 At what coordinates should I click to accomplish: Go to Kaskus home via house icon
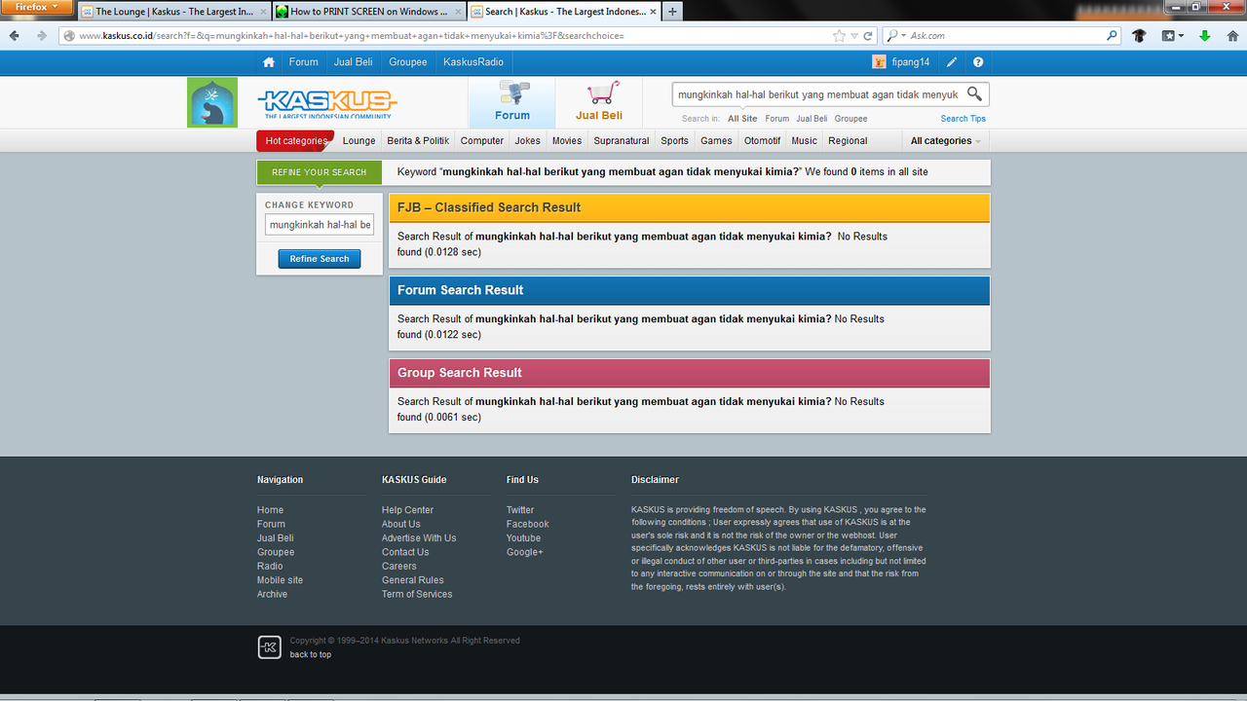point(269,62)
